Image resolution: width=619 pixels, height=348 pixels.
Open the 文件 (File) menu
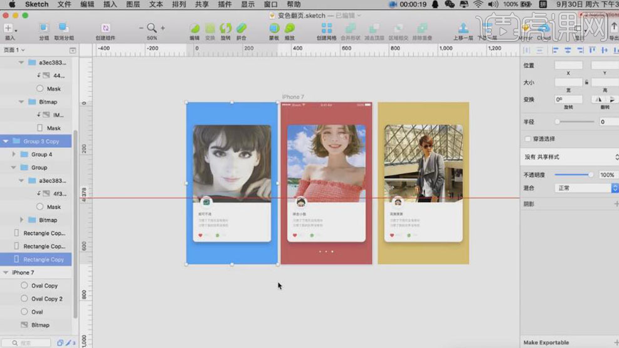click(x=65, y=4)
